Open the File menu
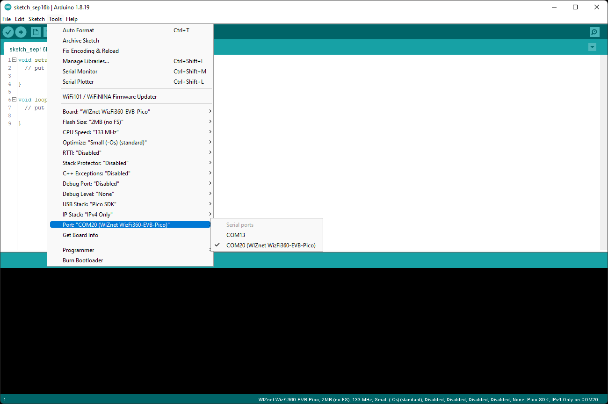This screenshot has width=608, height=404. point(7,19)
